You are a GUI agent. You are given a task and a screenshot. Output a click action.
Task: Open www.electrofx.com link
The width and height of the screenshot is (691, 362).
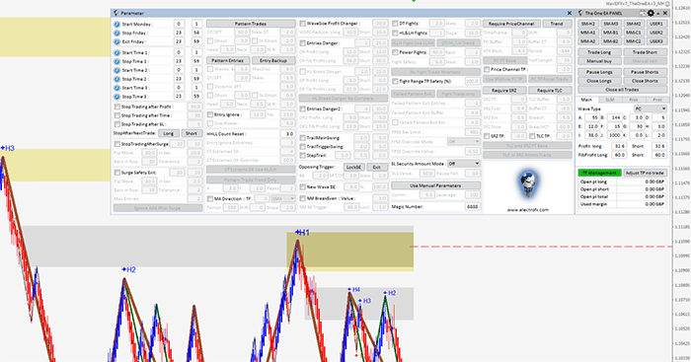pos(527,210)
